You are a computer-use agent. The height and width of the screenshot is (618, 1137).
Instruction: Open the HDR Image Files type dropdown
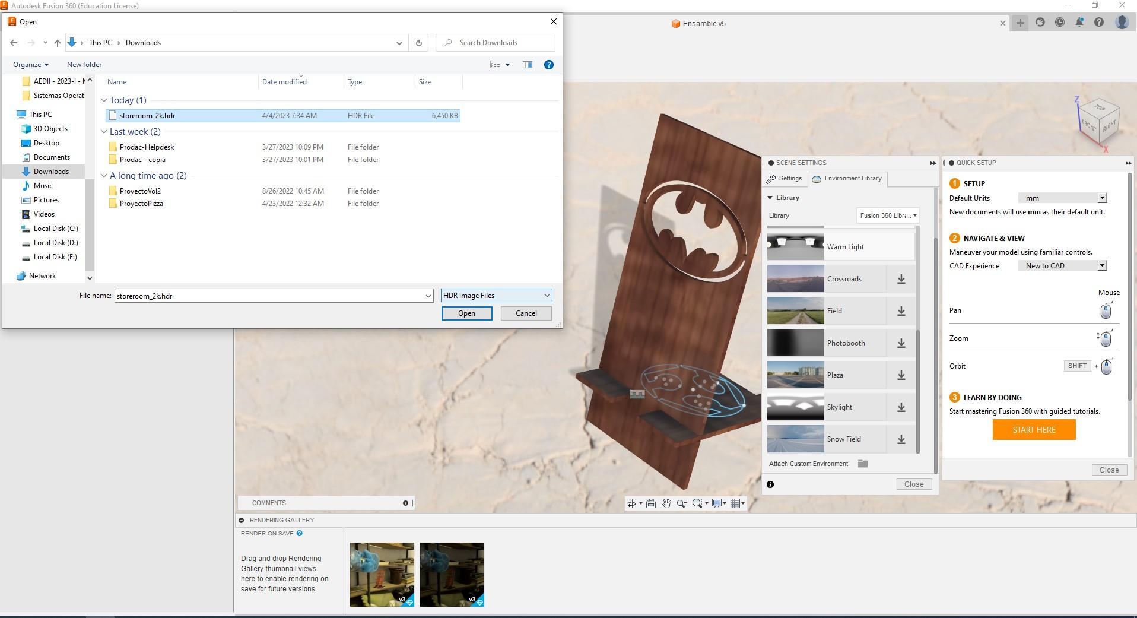tap(497, 296)
